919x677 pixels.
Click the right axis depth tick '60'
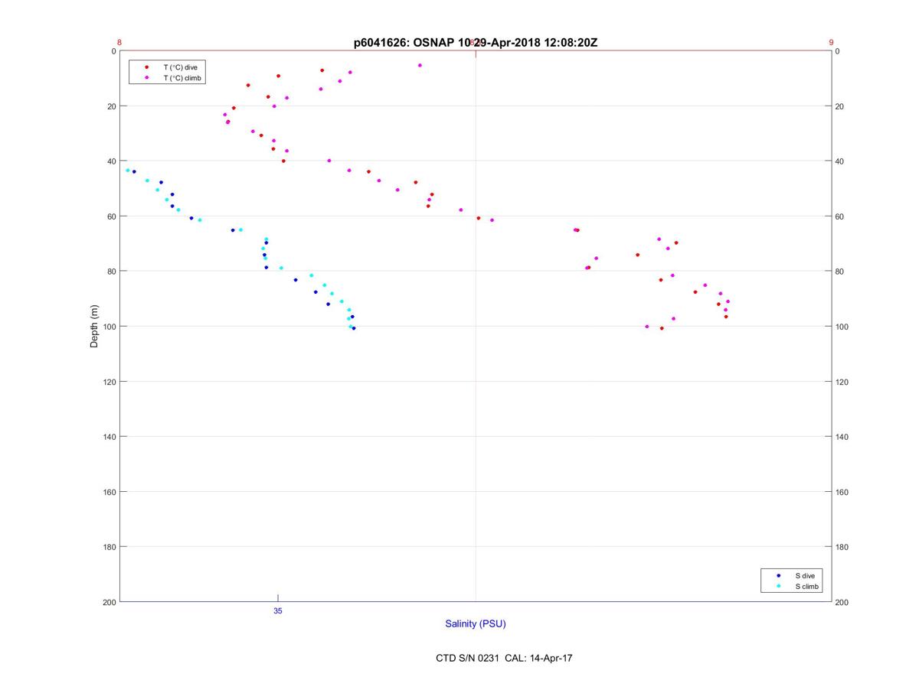click(x=839, y=216)
